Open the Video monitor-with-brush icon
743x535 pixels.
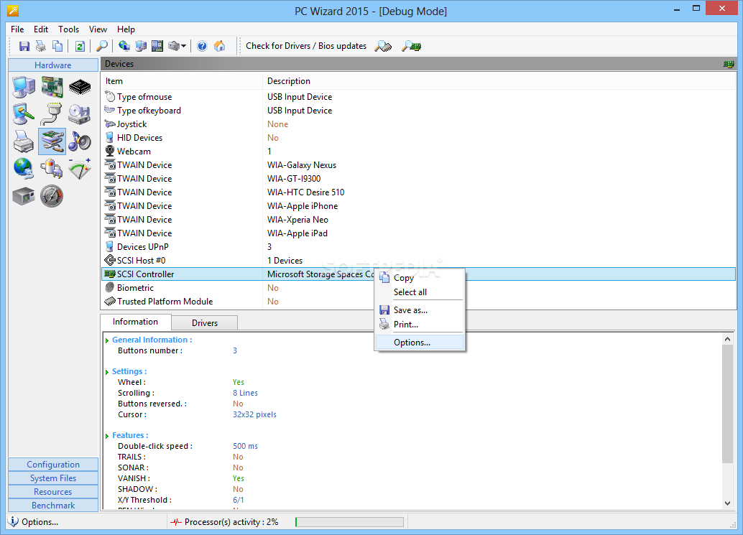click(24, 114)
